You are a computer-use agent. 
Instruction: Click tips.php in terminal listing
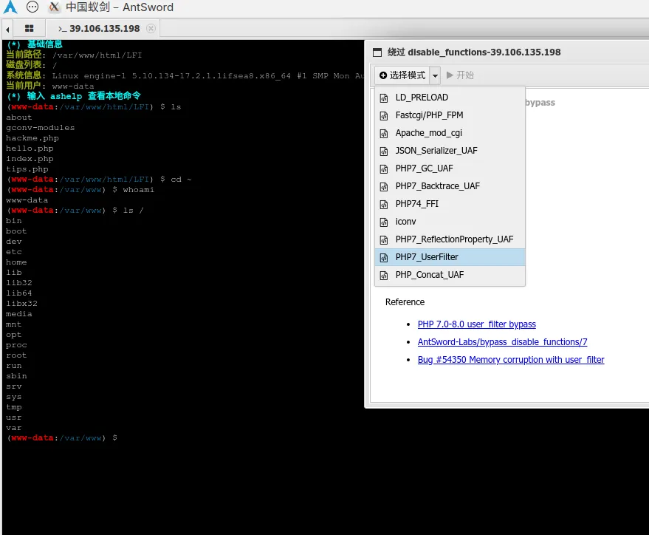pyautogui.click(x=27, y=169)
